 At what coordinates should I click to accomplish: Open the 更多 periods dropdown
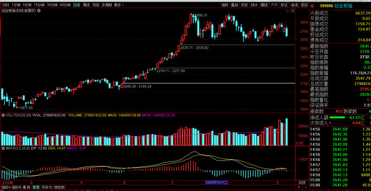pos(118,5)
